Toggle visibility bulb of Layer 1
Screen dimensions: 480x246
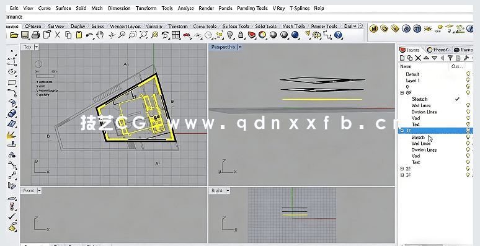[x=468, y=80]
